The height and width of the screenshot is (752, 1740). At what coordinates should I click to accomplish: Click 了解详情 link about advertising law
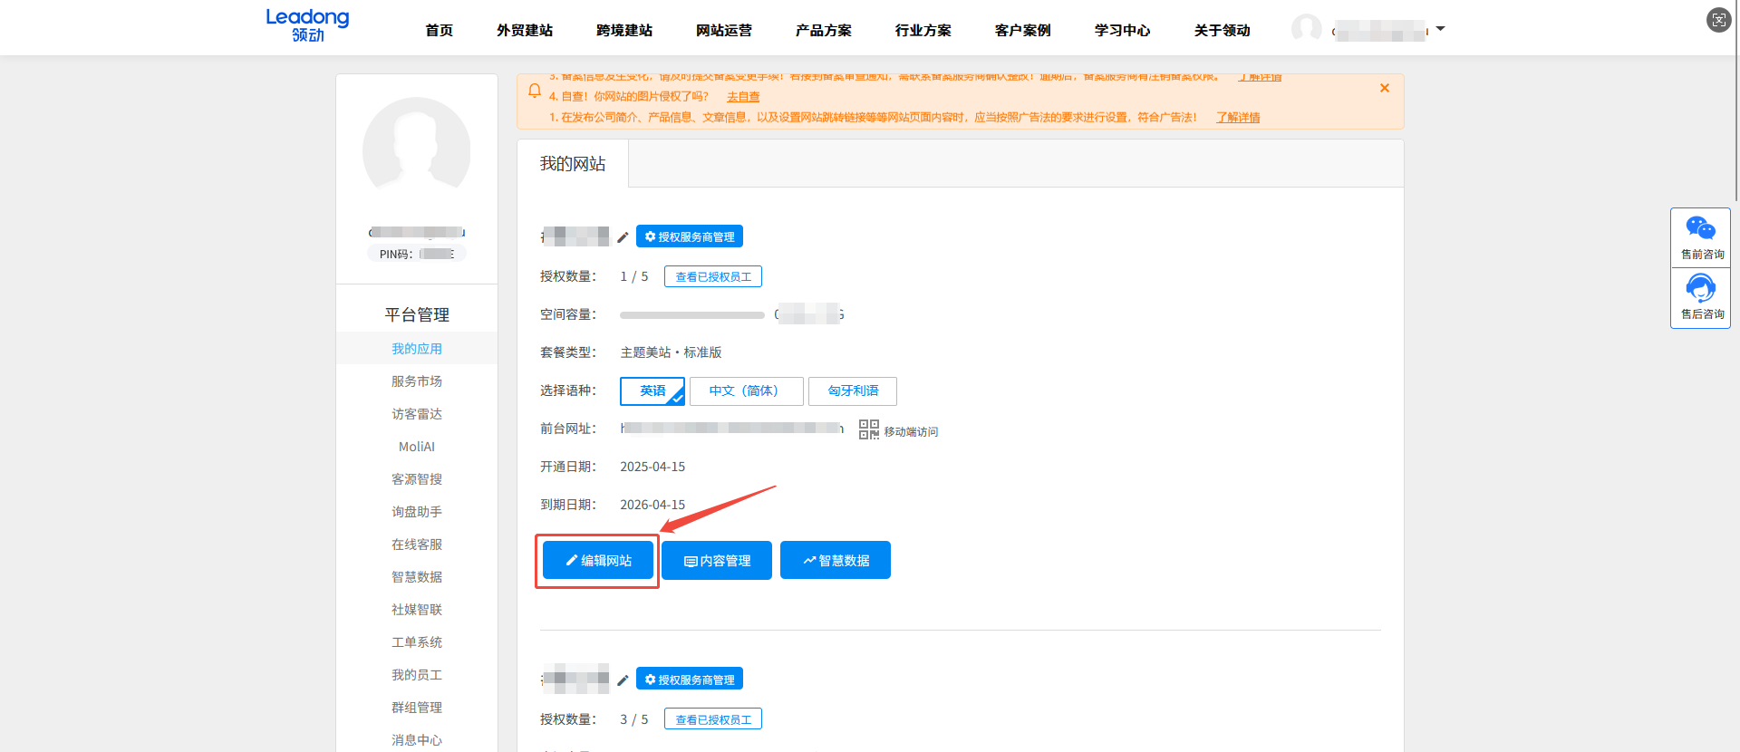(1238, 118)
